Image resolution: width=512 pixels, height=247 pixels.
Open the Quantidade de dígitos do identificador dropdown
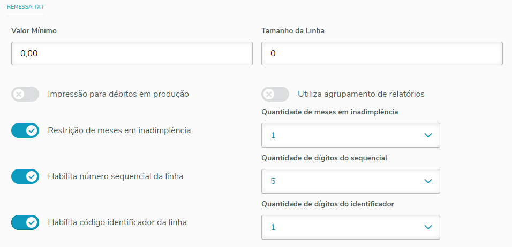[x=350, y=227]
